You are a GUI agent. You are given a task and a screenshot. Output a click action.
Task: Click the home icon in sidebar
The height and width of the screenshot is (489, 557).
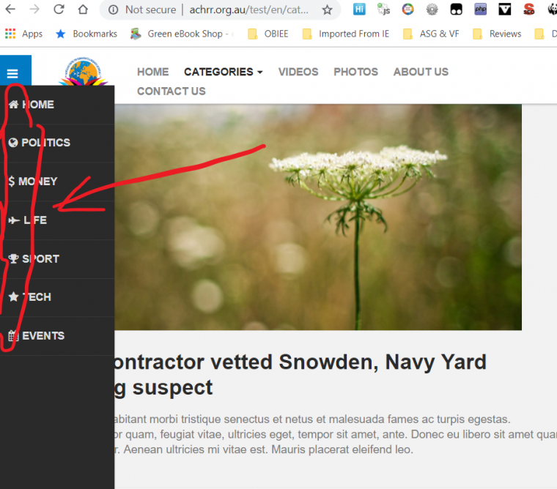pos(13,105)
